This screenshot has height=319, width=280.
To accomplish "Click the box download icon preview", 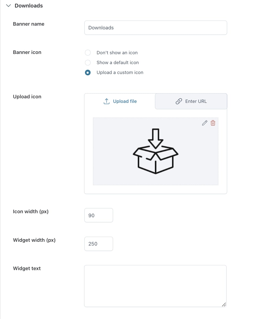I will [155, 151].
